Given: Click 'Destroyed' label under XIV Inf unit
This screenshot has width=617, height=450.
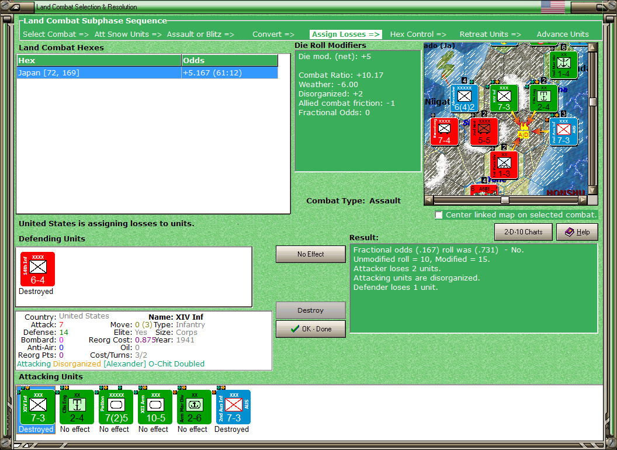Looking at the screenshot, I should [36, 429].
